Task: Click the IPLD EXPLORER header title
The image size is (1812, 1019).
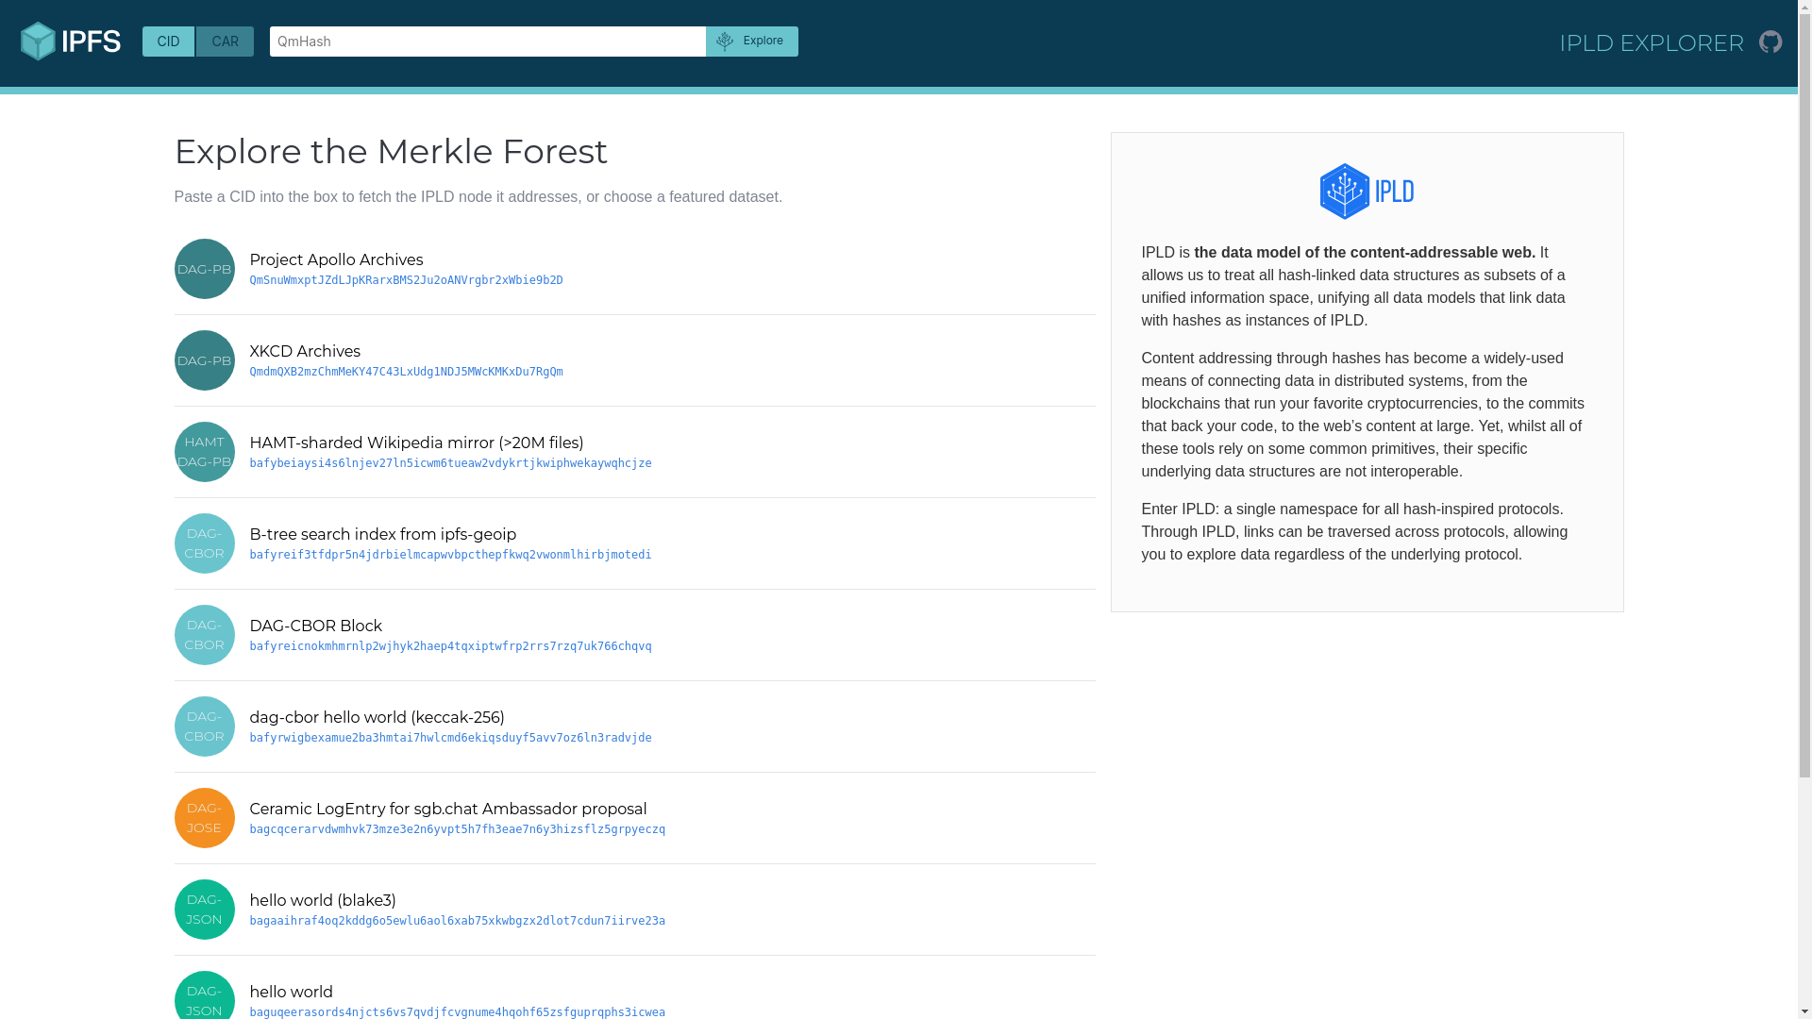Action: tap(1651, 42)
